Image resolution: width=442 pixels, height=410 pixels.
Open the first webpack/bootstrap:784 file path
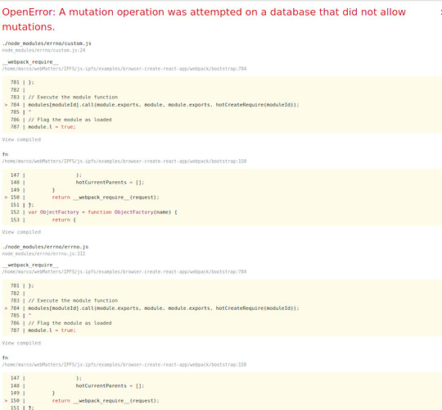coord(124,69)
